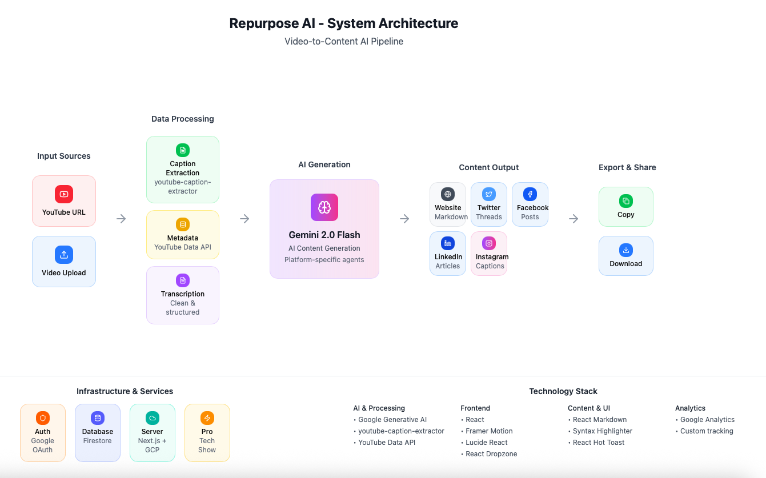Viewport: 766px width, 478px height.
Task: Click the LinkedIn Articles icon
Action: [x=448, y=243]
